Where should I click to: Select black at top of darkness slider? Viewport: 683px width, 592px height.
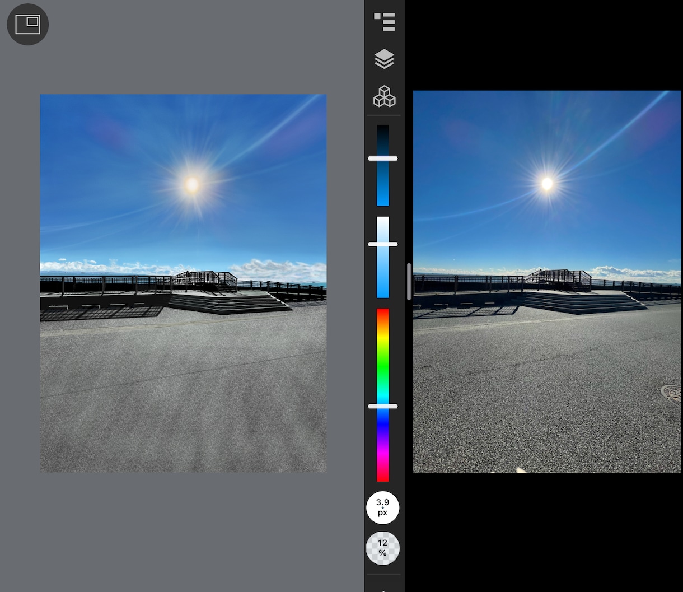[382, 130]
